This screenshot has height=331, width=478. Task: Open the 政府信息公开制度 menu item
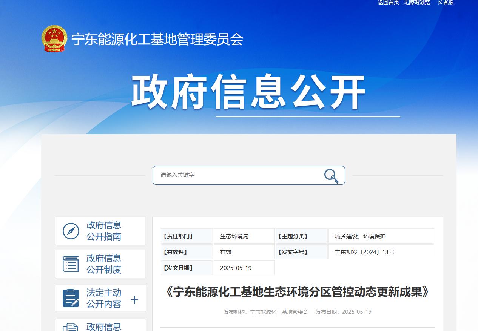click(103, 264)
